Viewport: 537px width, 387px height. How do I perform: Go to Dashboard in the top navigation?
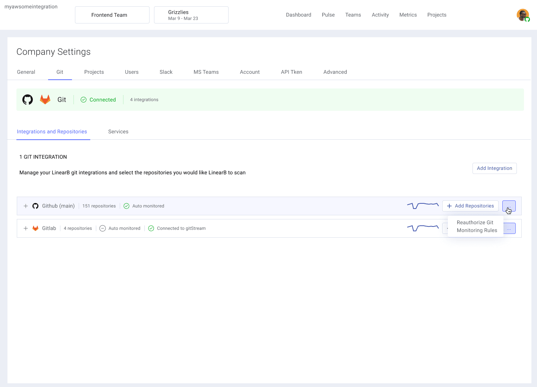click(299, 15)
